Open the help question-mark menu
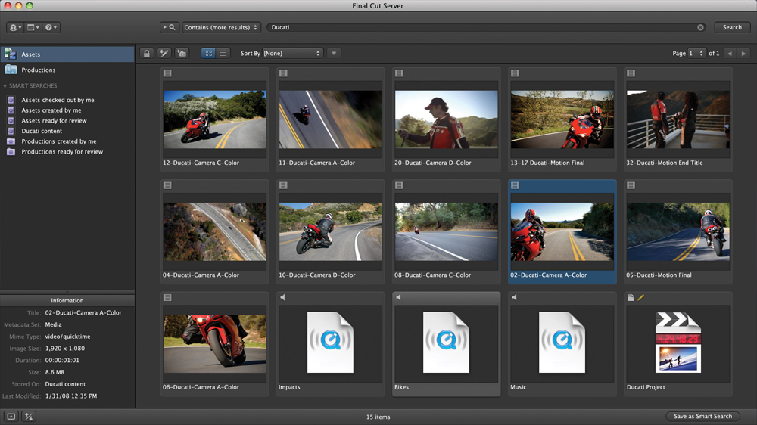This screenshot has height=425, width=757. [x=51, y=27]
